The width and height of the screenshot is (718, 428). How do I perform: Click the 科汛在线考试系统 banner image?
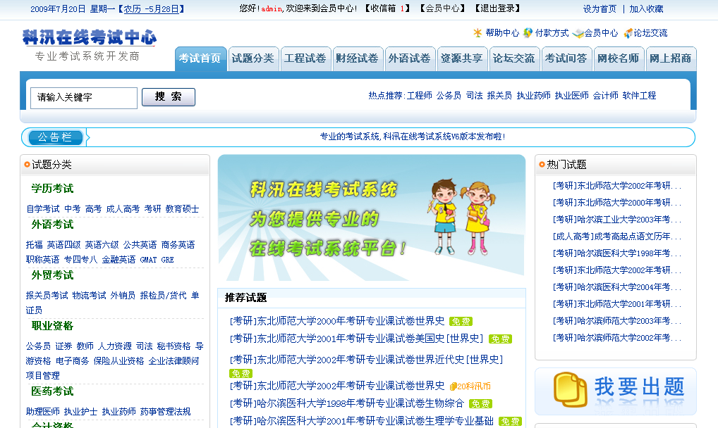pyautogui.click(x=372, y=218)
